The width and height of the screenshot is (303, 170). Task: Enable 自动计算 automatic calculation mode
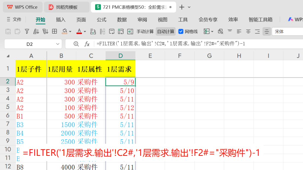click(x=166, y=31)
